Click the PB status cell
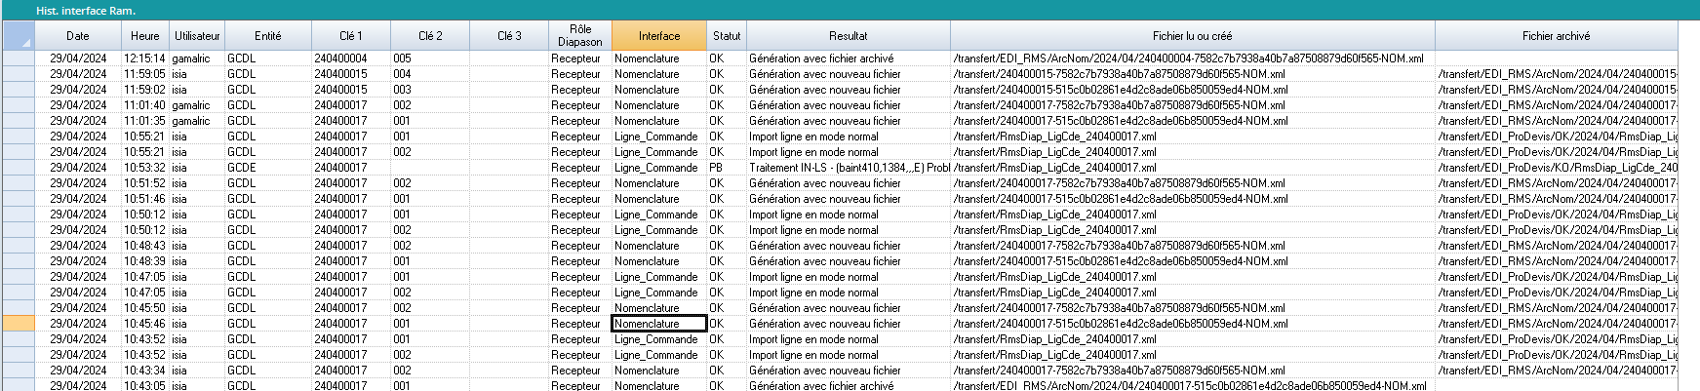The height and width of the screenshot is (391, 1700). click(717, 168)
